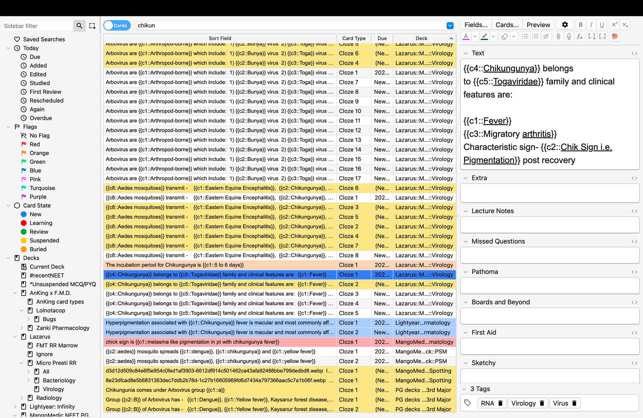Toggle the Cards/Notes mode switch
Viewport: 643px width, 418px height.
(x=117, y=25)
